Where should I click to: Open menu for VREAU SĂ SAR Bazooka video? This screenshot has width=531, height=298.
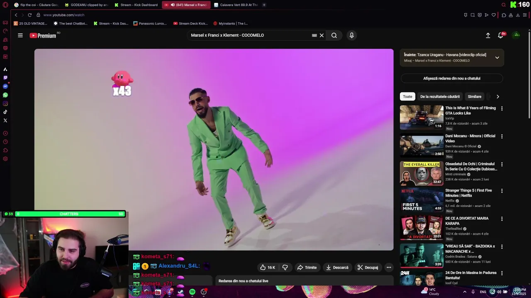click(502, 247)
